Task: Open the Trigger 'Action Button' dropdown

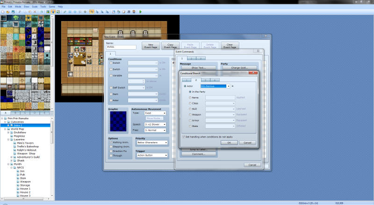Action: (165, 155)
